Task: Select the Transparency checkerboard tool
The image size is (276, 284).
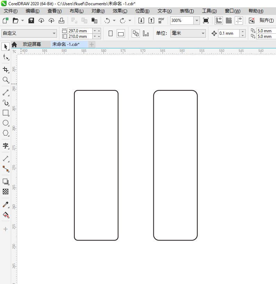Action: click(x=6, y=192)
